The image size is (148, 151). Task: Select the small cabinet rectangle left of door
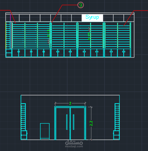click(x=45, y=131)
